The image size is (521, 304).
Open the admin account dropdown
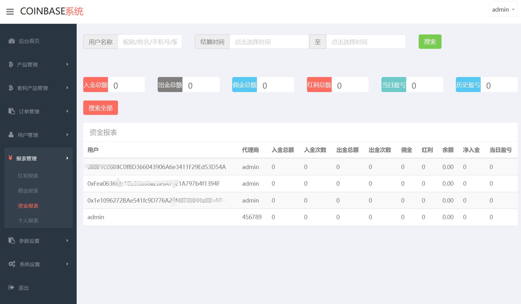(x=503, y=9)
